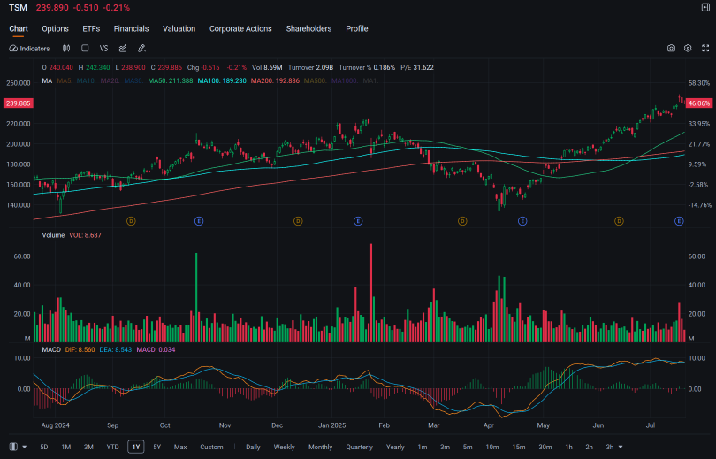
Task: Select the 3h interval
Action: tap(610, 447)
